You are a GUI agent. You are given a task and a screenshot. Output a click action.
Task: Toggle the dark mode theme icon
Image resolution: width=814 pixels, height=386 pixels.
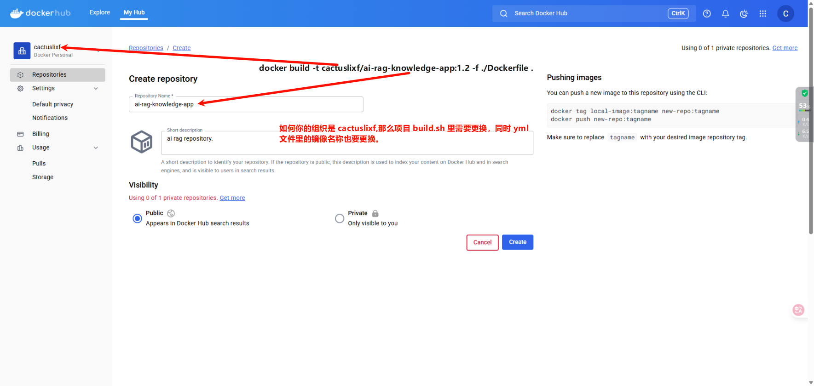click(744, 14)
